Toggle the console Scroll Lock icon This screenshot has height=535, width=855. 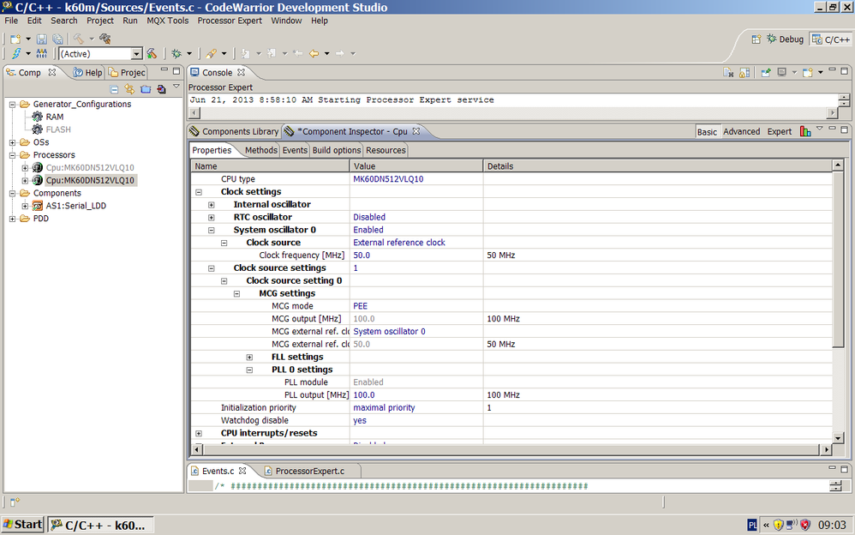point(744,73)
